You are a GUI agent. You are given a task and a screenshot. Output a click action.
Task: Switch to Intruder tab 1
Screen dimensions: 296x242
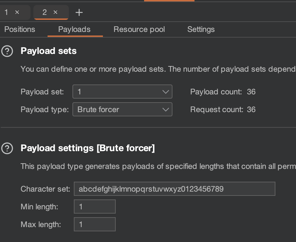point(6,12)
